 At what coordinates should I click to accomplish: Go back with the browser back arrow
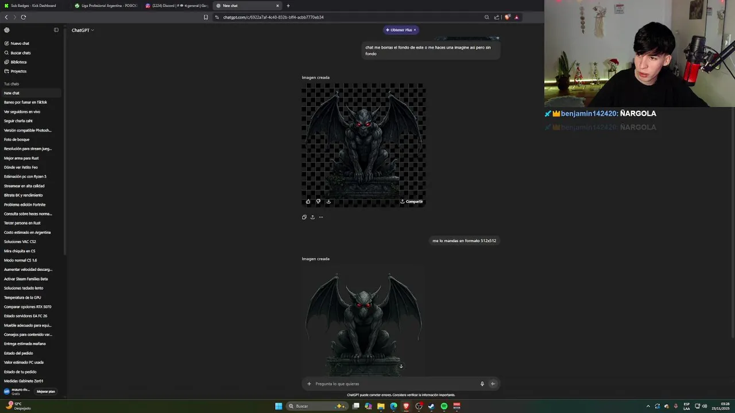(x=6, y=17)
